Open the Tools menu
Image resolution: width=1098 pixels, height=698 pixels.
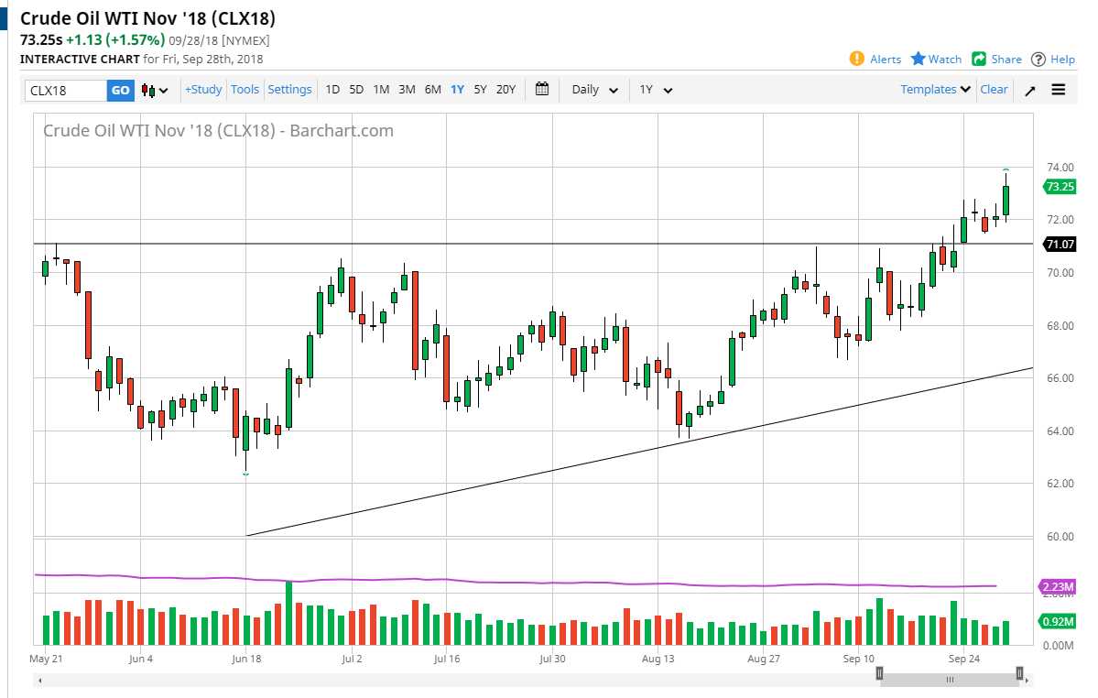pos(245,89)
